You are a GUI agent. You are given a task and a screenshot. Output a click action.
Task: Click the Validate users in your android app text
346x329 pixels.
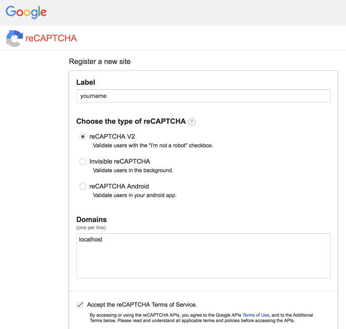(x=135, y=196)
